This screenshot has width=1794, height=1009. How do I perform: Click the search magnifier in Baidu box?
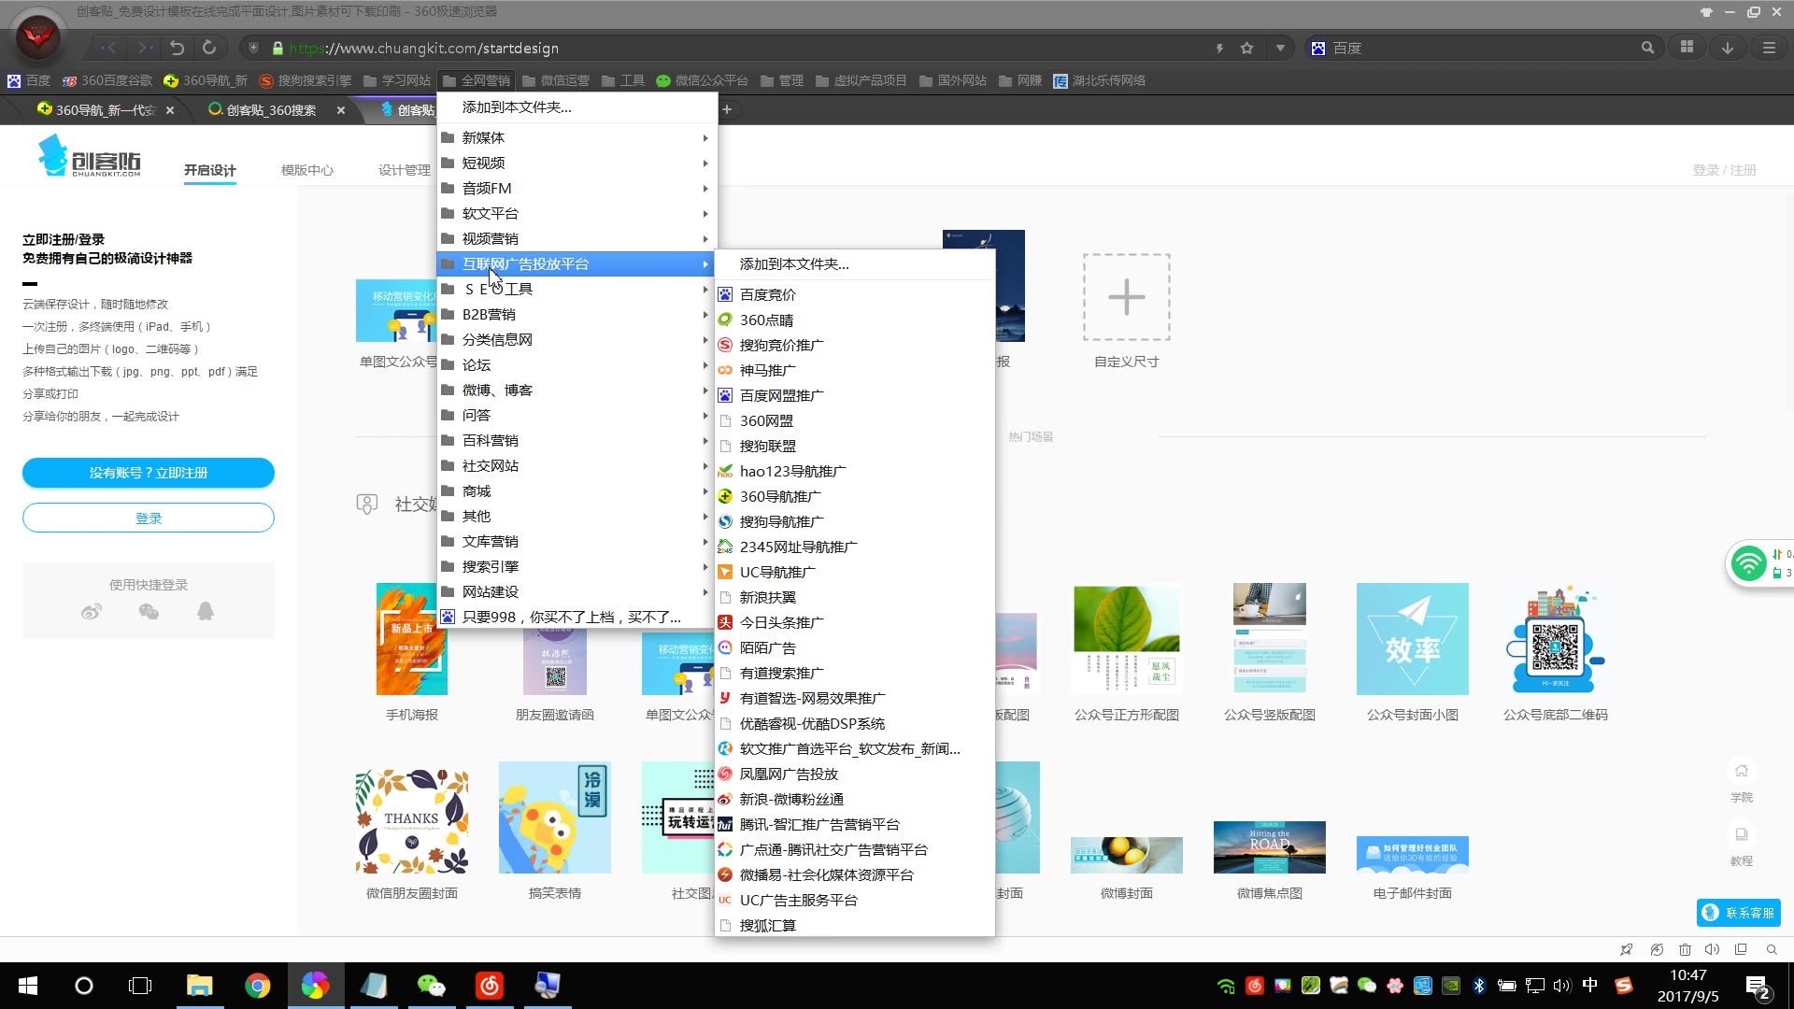click(x=1647, y=48)
